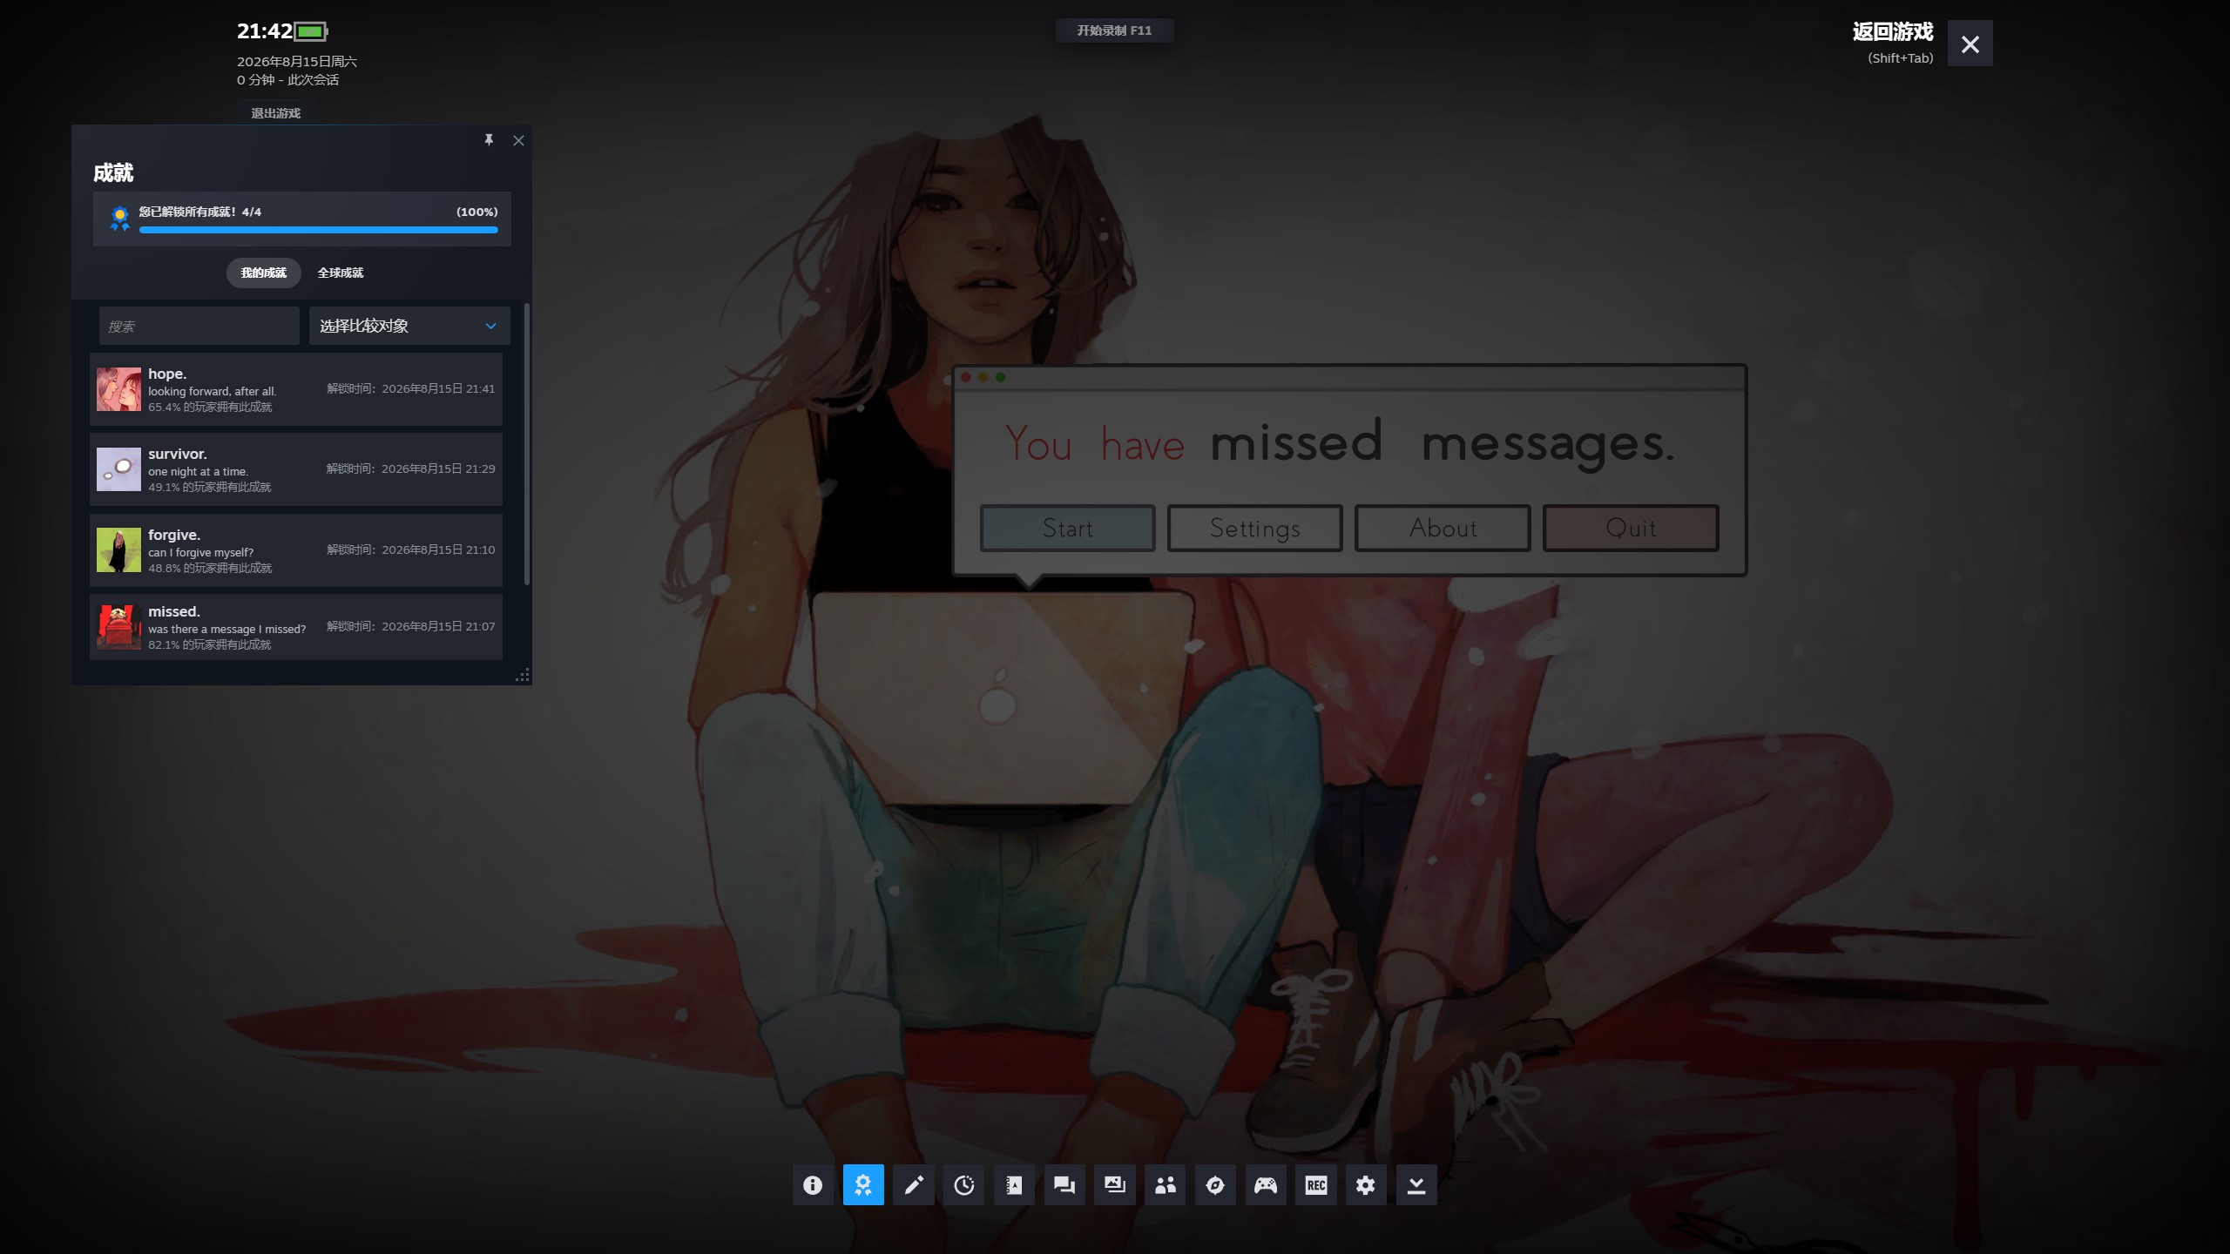The image size is (2230, 1254).
Task: Pin the 成就 achievements panel
Action: pos(489,140)
